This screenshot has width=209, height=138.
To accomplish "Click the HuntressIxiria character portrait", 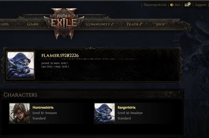I will coord(20,113).
